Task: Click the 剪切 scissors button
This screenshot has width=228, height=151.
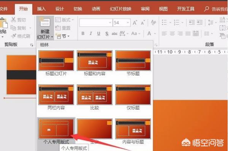Action: coord(19,20)
